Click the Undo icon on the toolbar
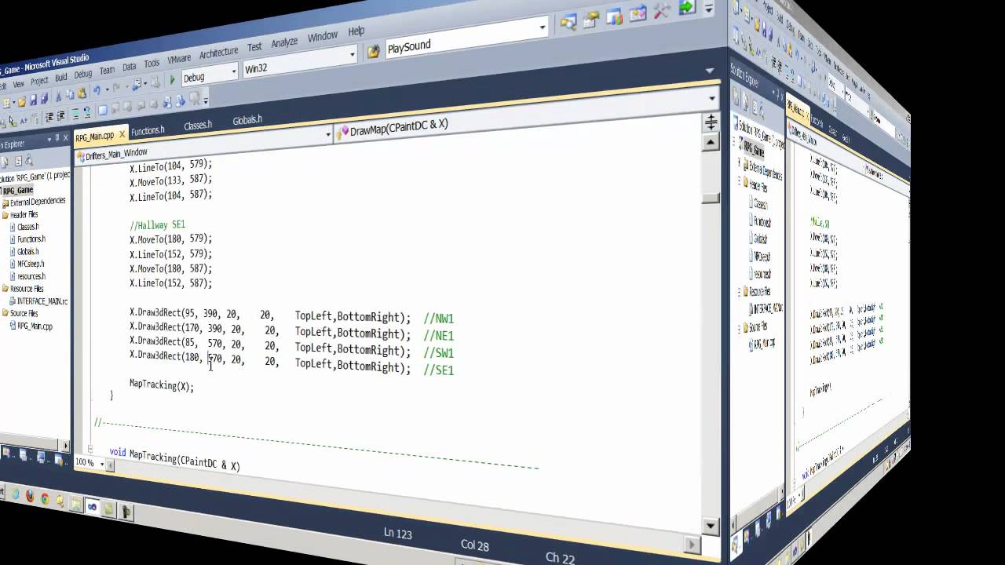 pos(98,88)
